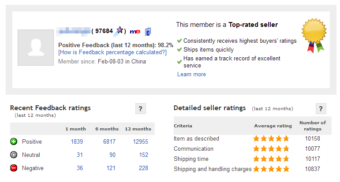340x182 pixels.
Task: Click the blue store door icon
Action: pyautogui.click(x=148, y=32)
